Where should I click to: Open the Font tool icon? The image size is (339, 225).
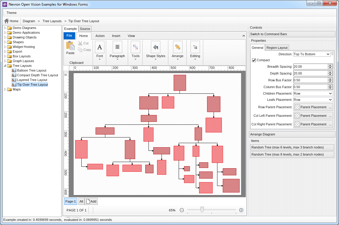[100, 47]
